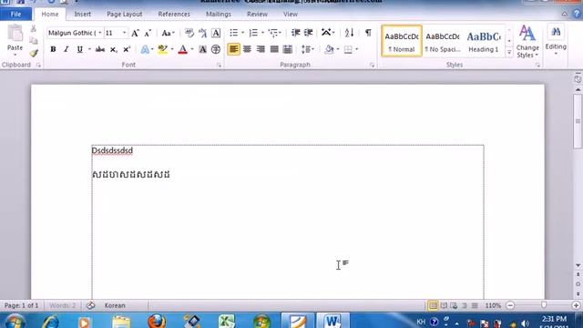
Task: Apply Character Shading icon
Action: coord(202,49)
